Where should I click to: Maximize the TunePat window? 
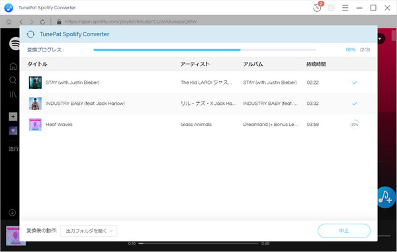point(373,8)
